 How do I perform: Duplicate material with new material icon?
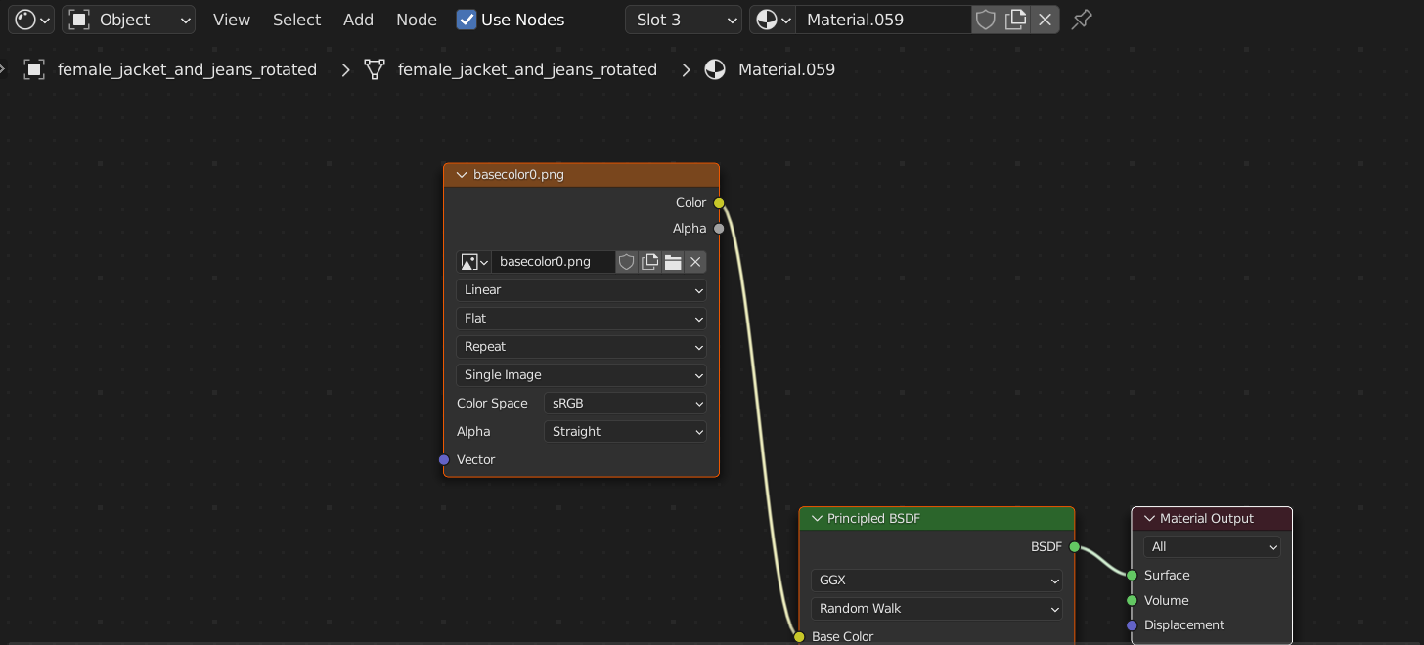[1016, 20]
